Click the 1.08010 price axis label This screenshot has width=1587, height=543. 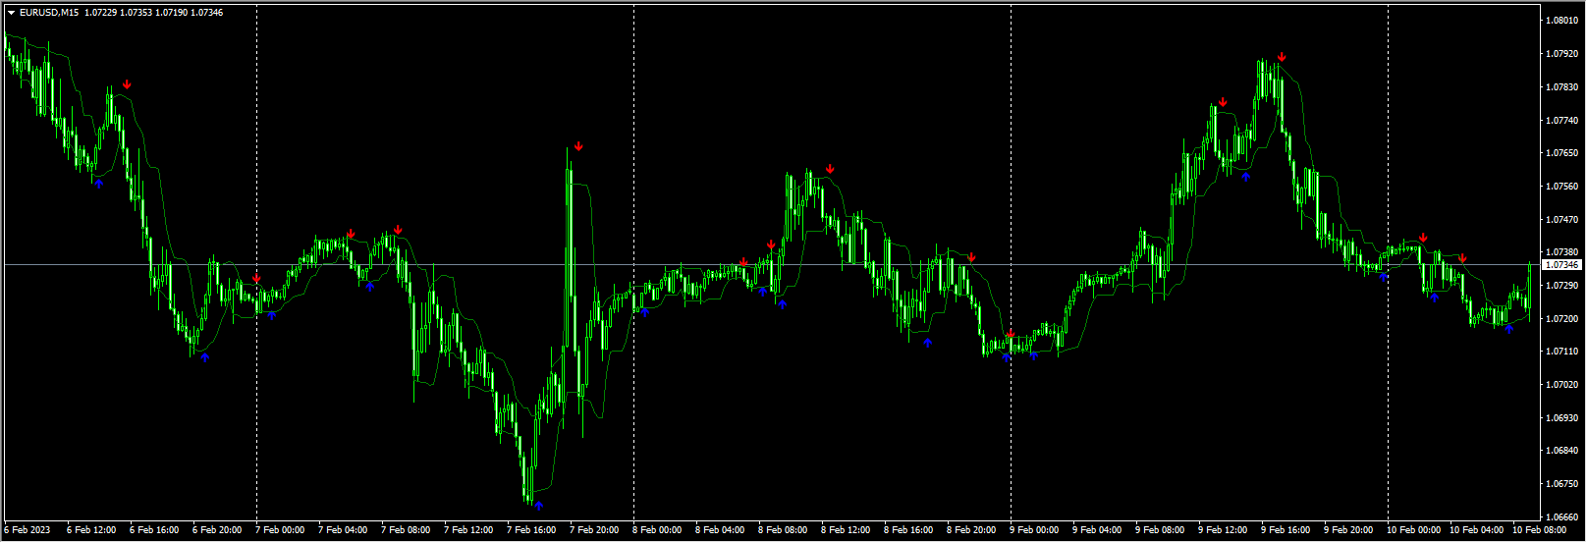tap(1561, 20)
